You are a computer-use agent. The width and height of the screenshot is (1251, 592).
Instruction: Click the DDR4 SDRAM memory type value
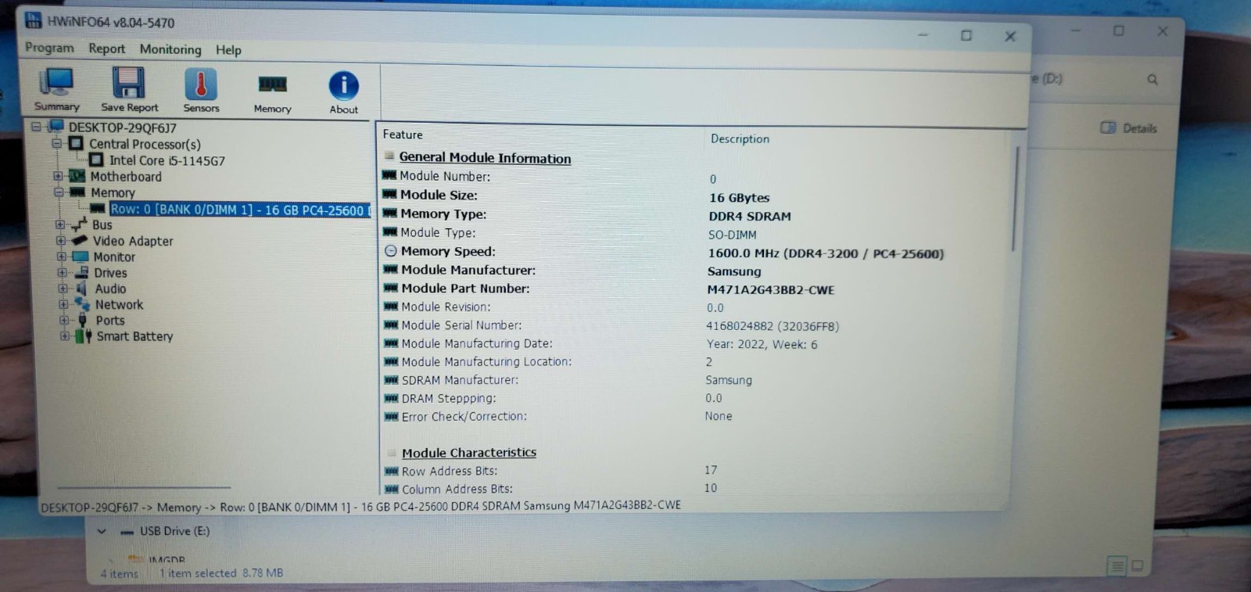pos(750,217)
